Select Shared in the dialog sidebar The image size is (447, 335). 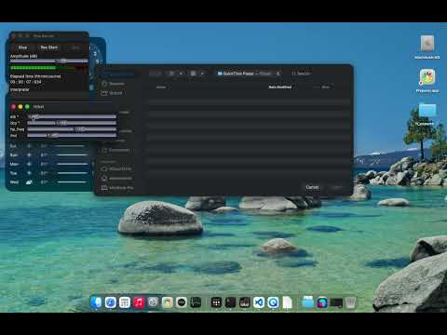click(x=112, y=93)
